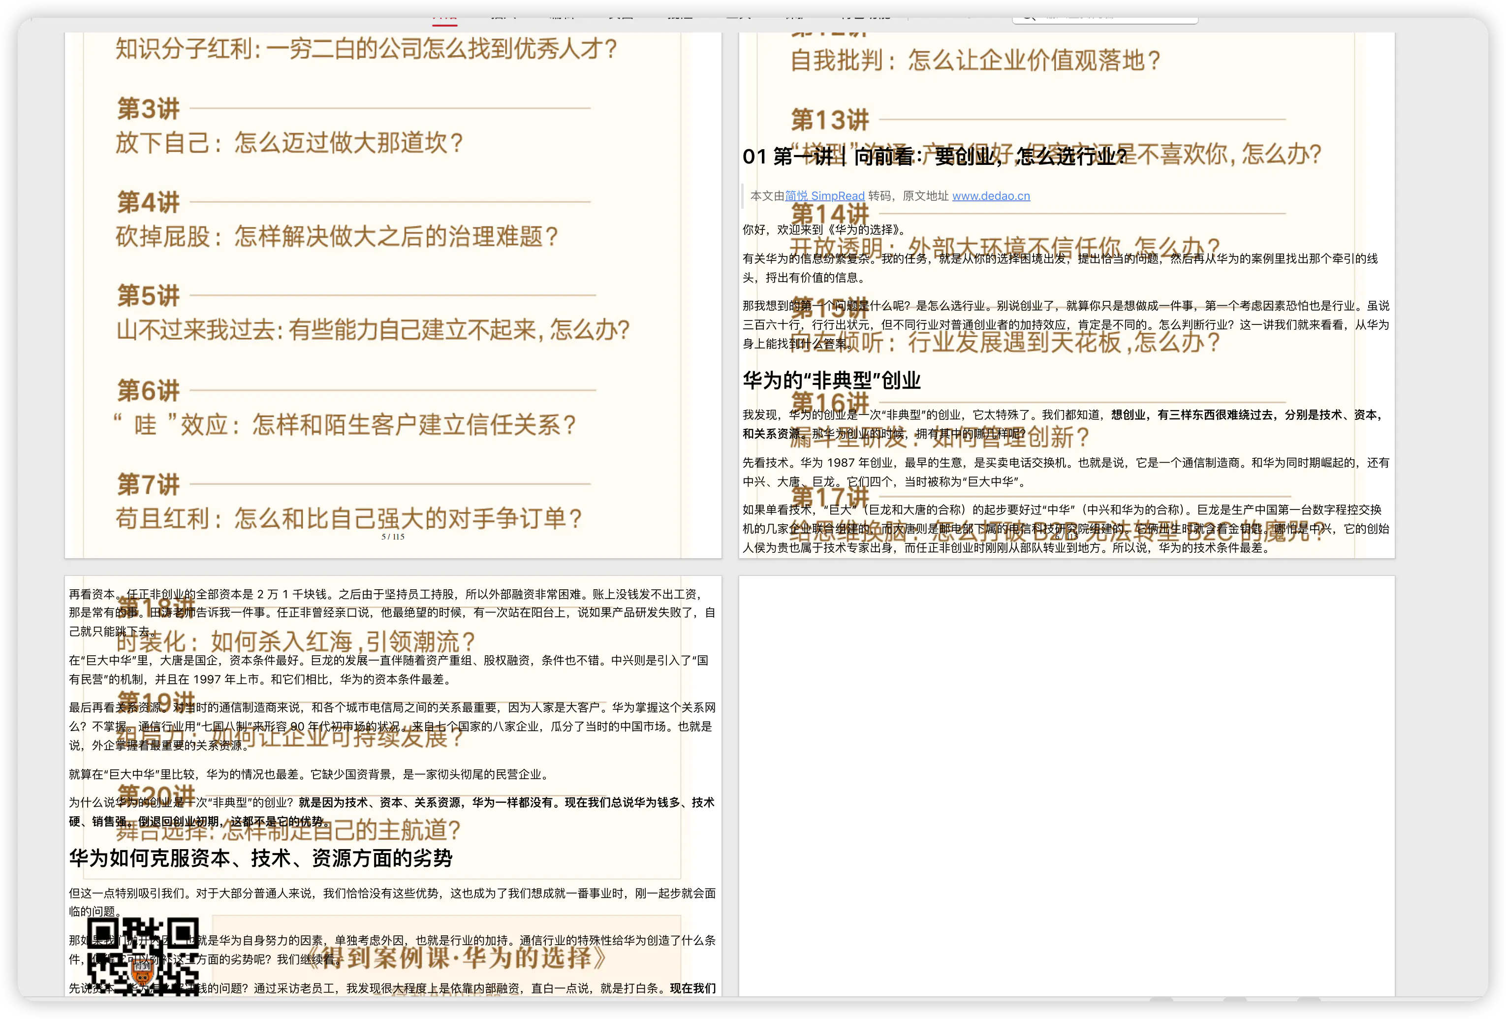Click the line 自我批判：怎么让企业价值观落地？
Screen dimensions: 1506x1019
[x=975, y=60]
